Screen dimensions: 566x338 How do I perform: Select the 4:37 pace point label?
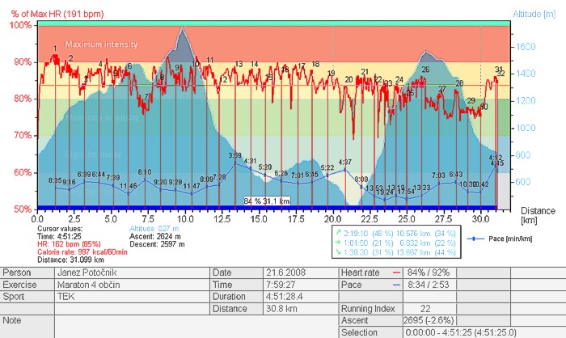[x=345, y=162]
